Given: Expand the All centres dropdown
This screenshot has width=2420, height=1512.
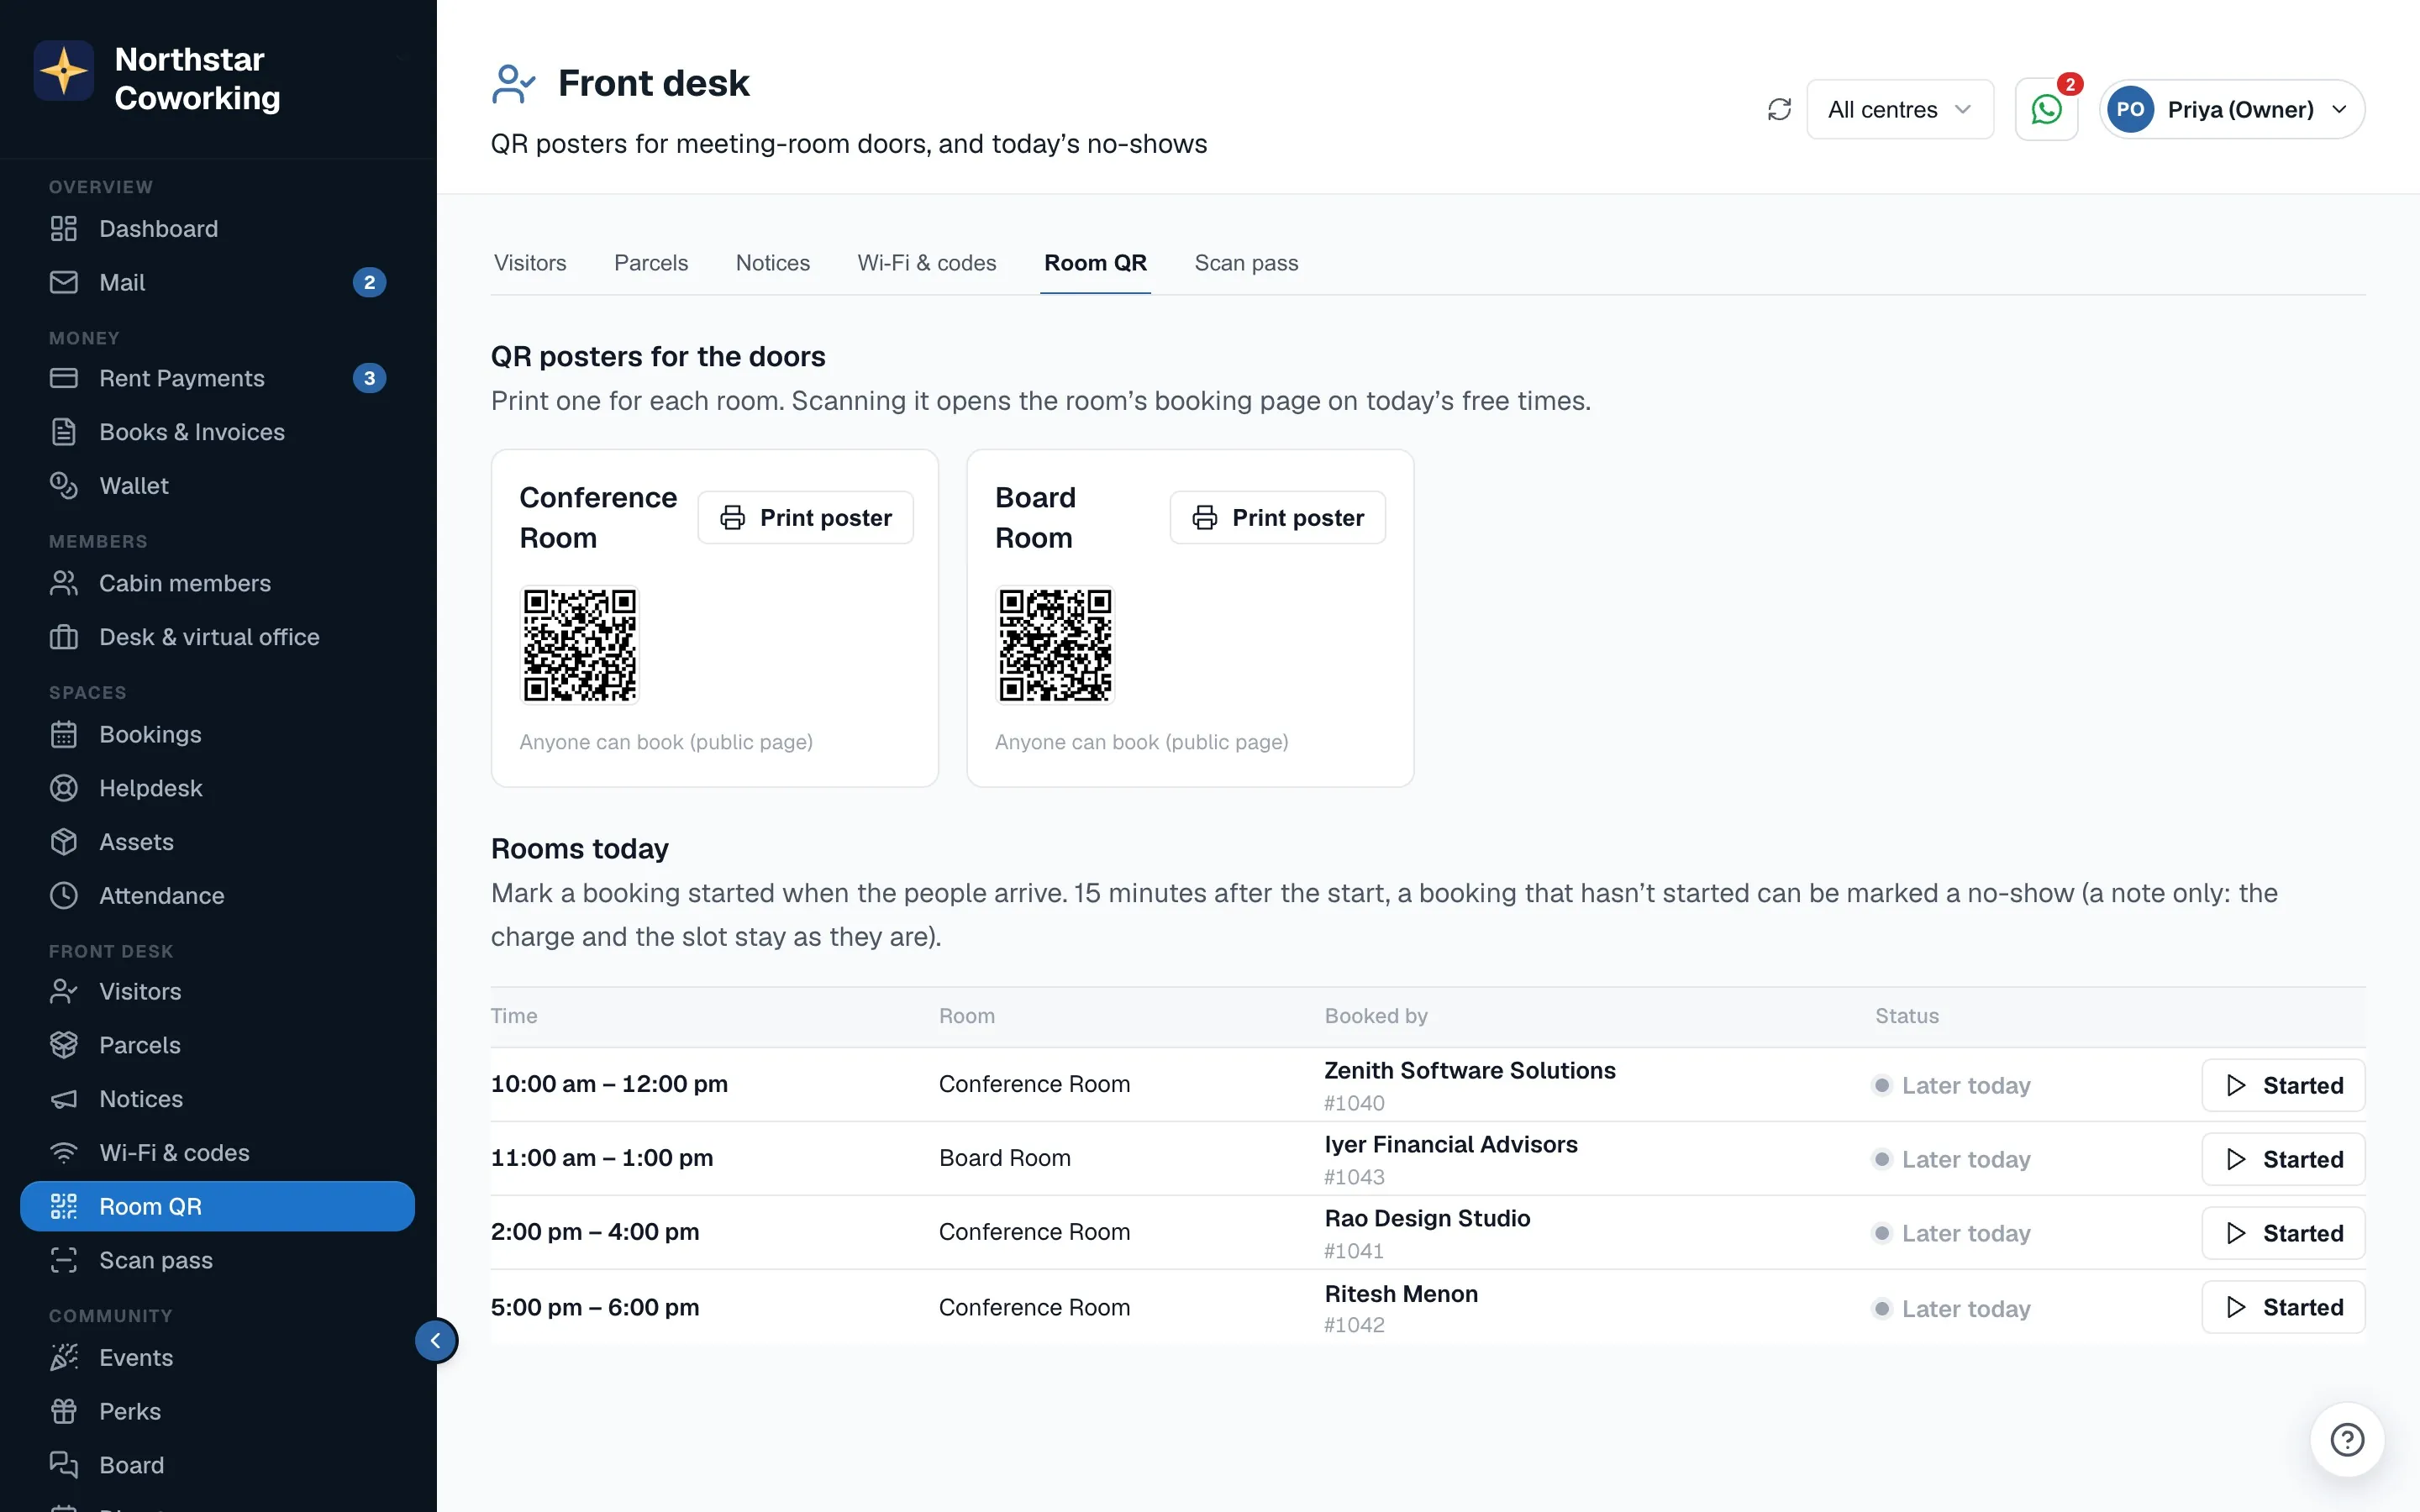Looking at the screenshot, I should click(1899, 109).
